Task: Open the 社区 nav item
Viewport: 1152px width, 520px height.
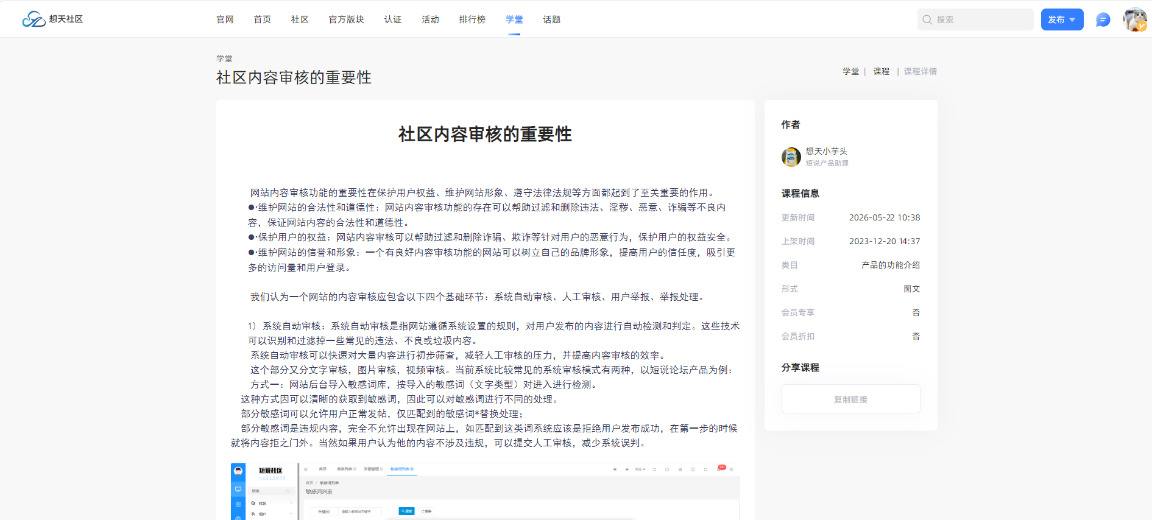Action: coord(300,19)
